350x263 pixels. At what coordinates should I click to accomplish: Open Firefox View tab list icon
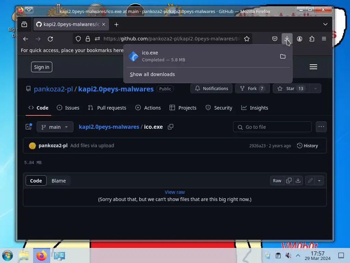click(24, 24)
